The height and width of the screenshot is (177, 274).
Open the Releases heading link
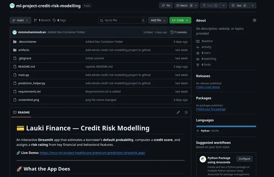point(203,76)
